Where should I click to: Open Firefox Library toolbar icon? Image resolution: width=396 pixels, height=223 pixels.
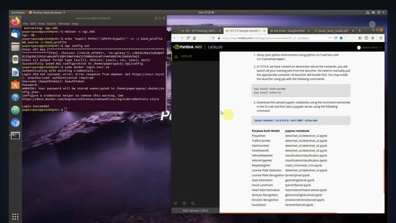coord(360,38)
